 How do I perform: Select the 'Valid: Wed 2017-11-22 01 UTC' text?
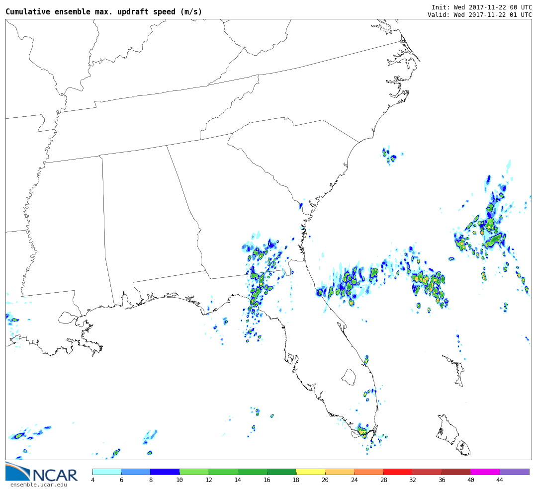479,15
